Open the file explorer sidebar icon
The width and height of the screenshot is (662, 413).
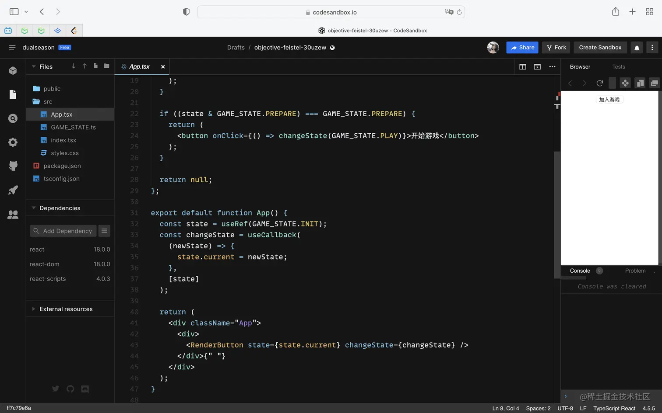13,94
